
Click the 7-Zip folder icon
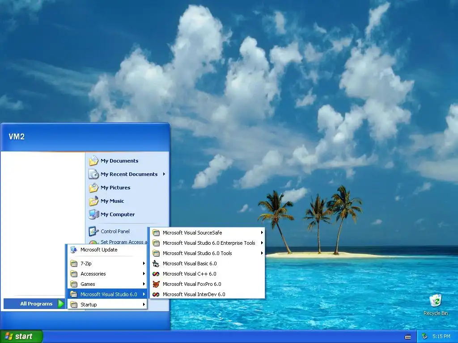point(74,264)
